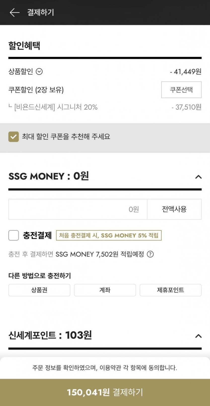This screenshot has width=210, height=406.
Task: Select 제휴포인트 charging method
Action: [171, 290]
